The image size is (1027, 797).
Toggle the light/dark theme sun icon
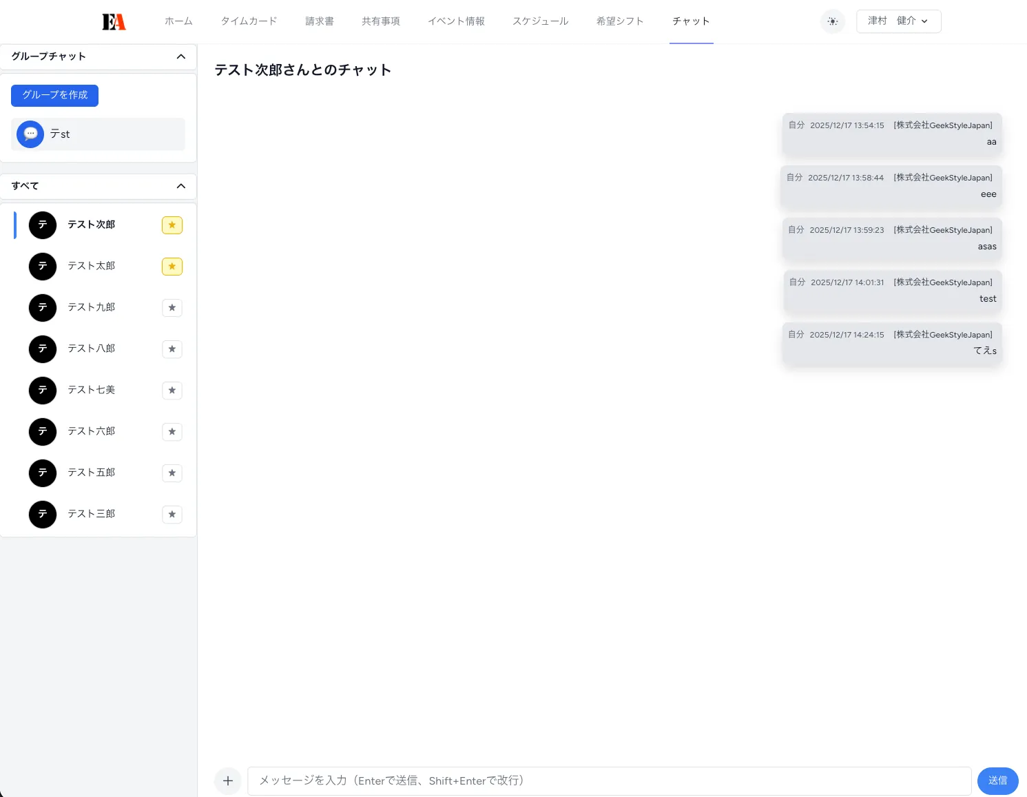point(832,21)
